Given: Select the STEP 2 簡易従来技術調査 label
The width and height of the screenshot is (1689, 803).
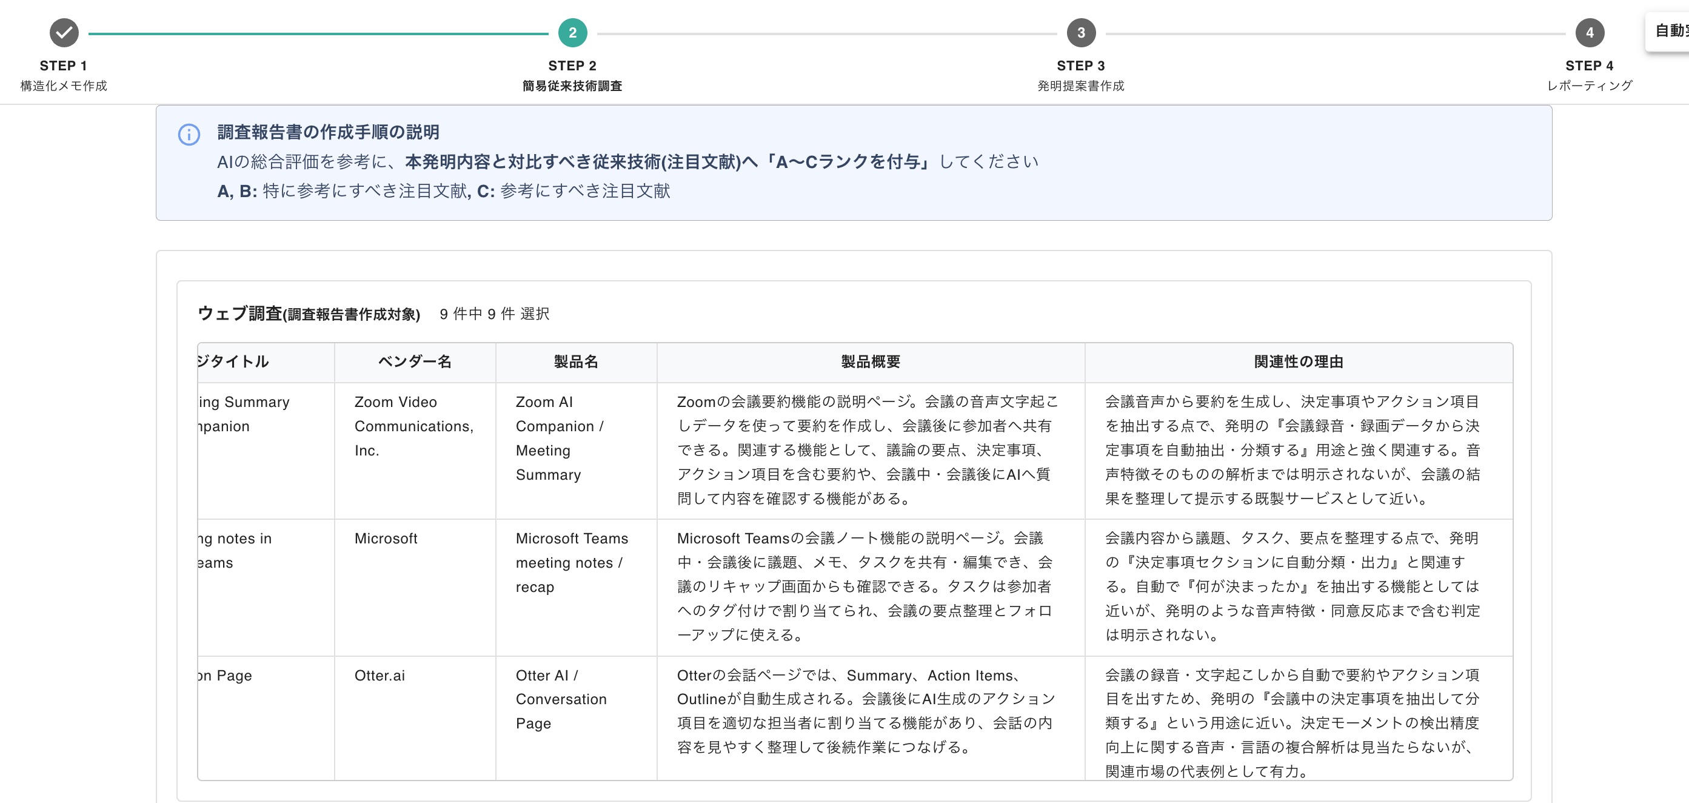Looking at the screenshot, I should point(572,75).
